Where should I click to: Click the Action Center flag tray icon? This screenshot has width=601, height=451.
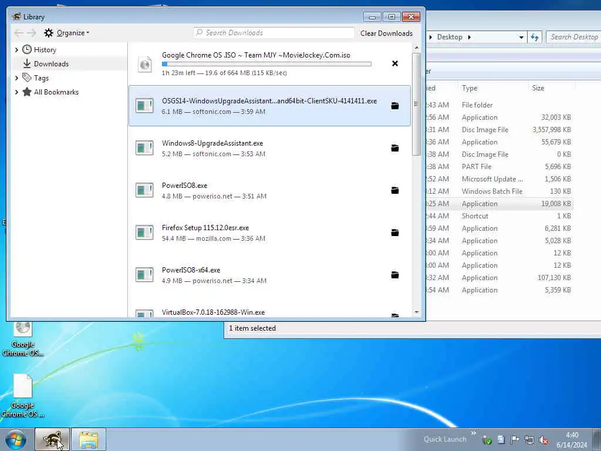(x=515, y=440)
